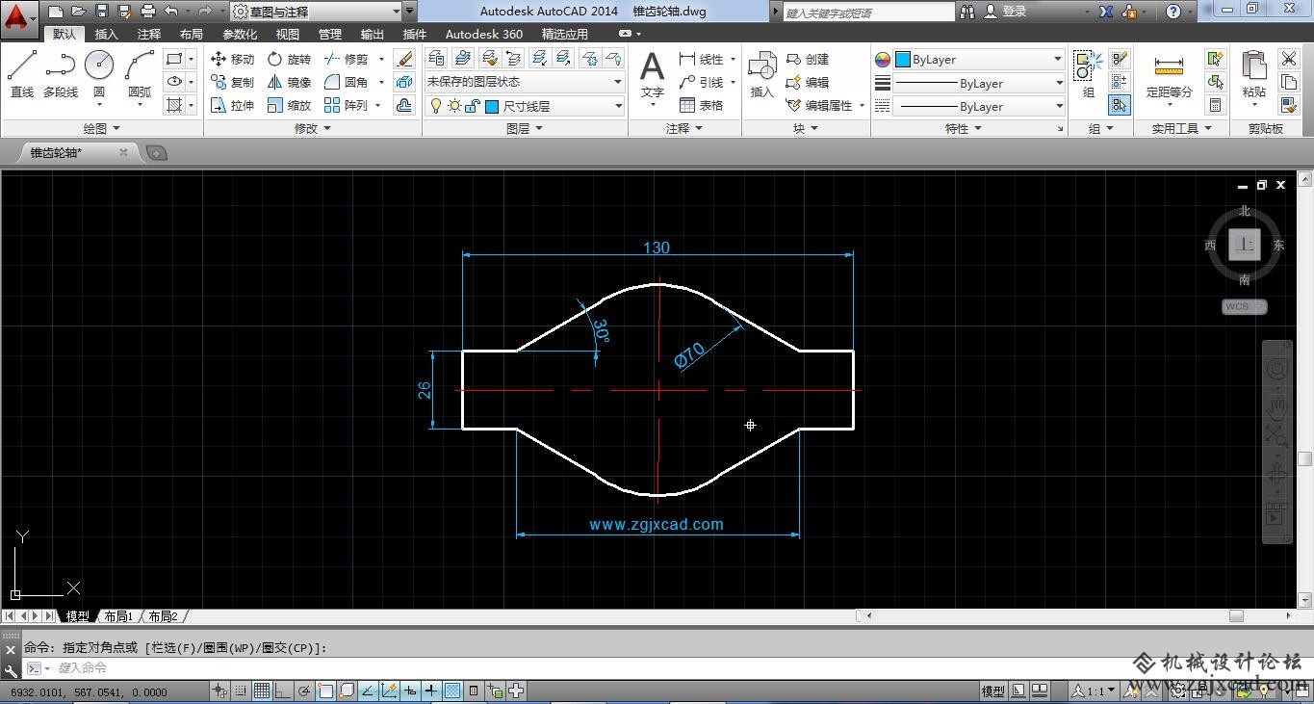Click the 修剪 (Trim) tool

(x=347, y=59)
